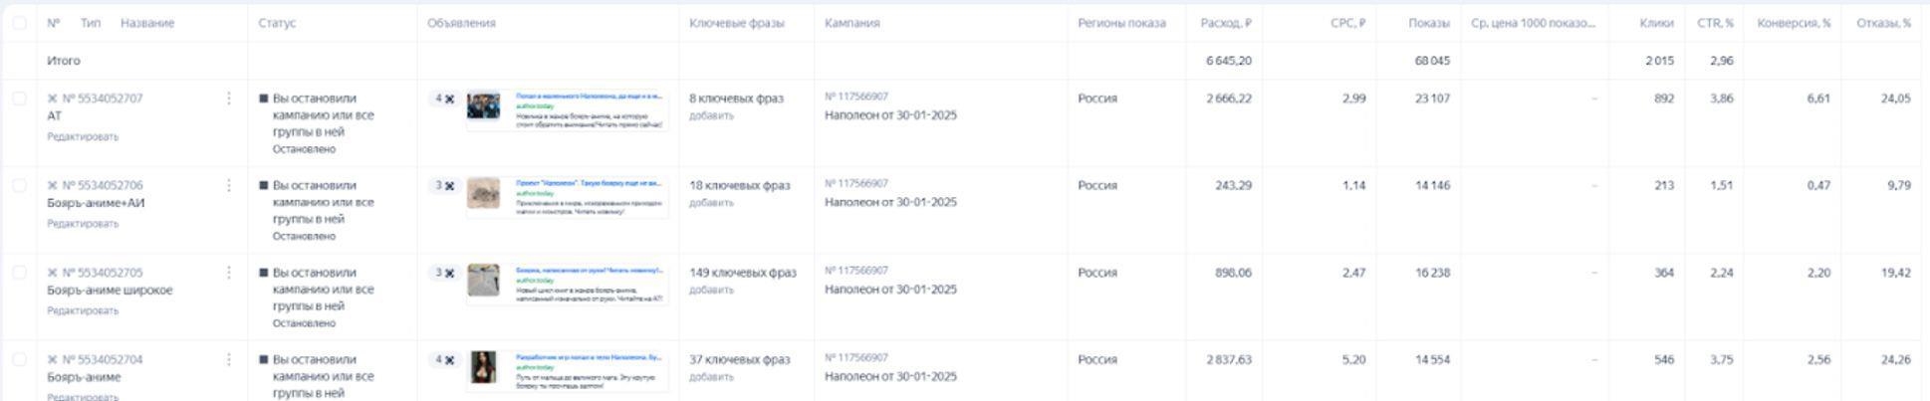Screen dimensions: 1930x401
Task: Click the 3 ads badge for Боярь-аниме+АИ
Action: point(443,186)
